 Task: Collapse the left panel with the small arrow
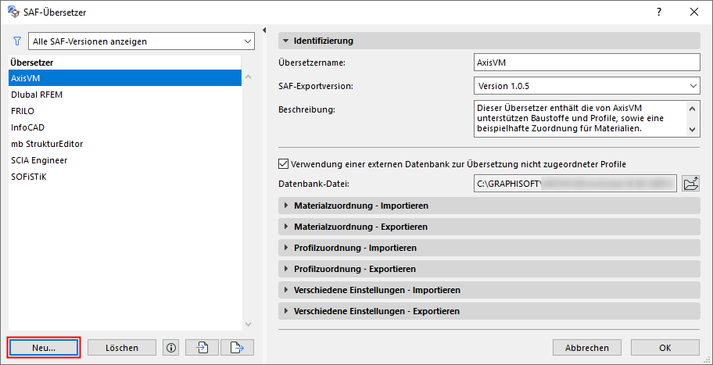coord(264,30)
